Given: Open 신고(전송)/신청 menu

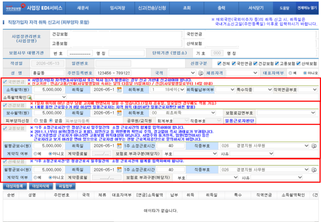Looking at the screenshot, I should [152, 8].
